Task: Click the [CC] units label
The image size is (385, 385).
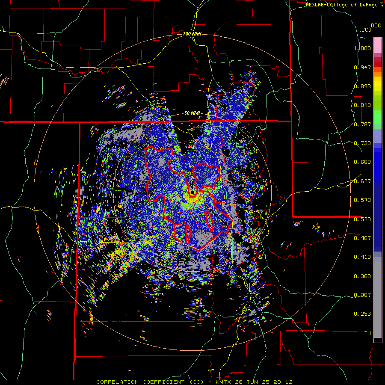Action: (365, 30)
